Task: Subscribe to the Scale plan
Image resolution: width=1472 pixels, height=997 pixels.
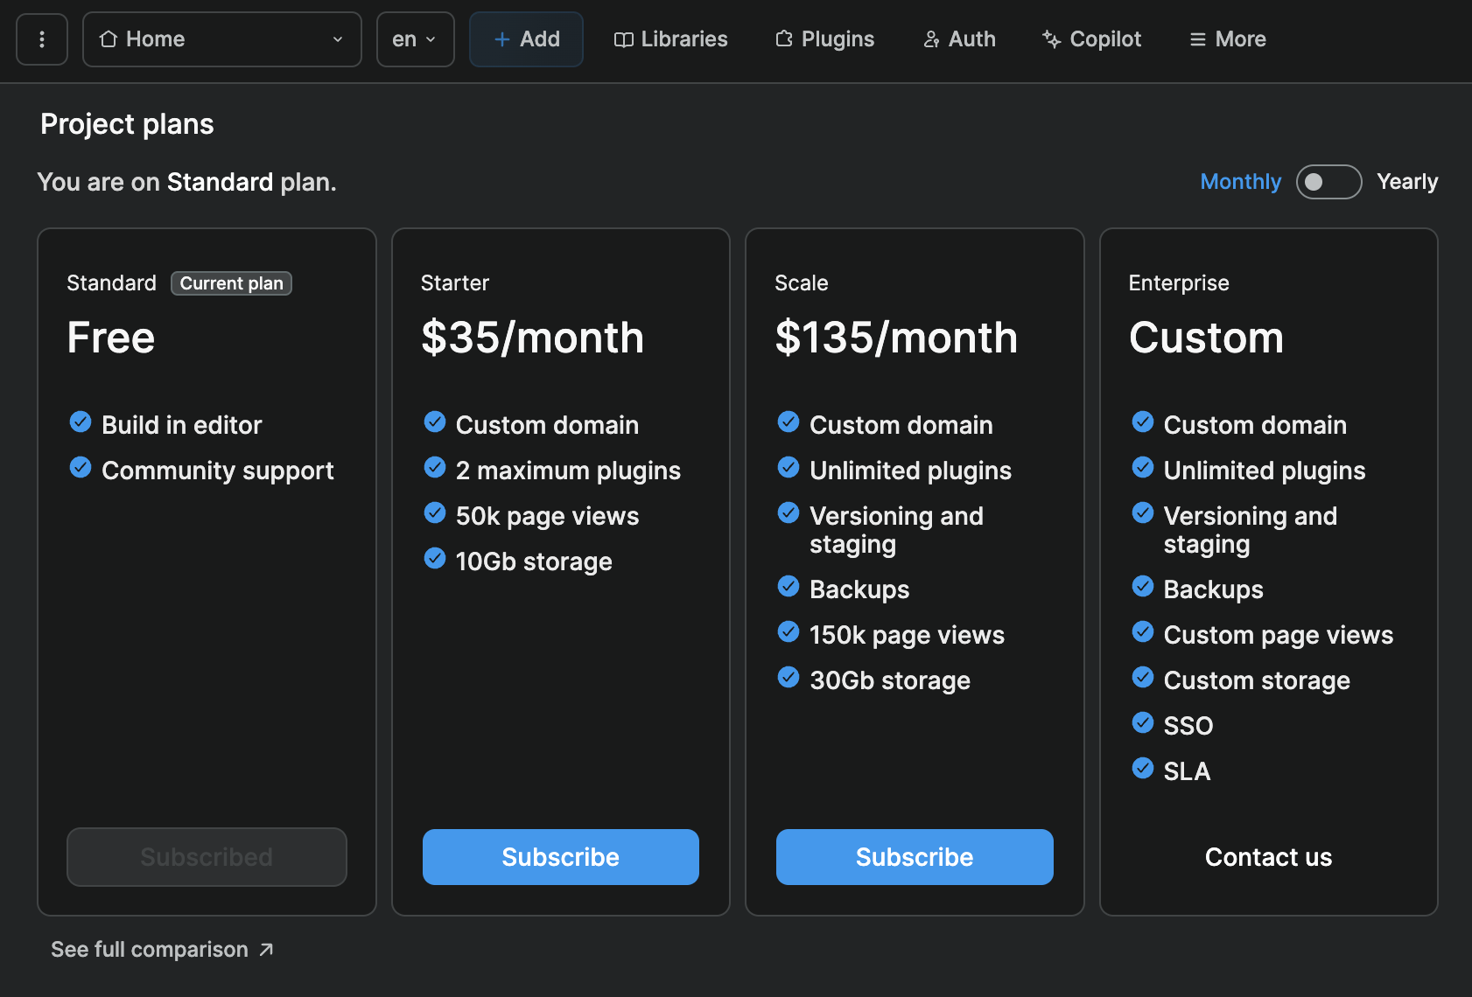Action: (x=914, y=857)
